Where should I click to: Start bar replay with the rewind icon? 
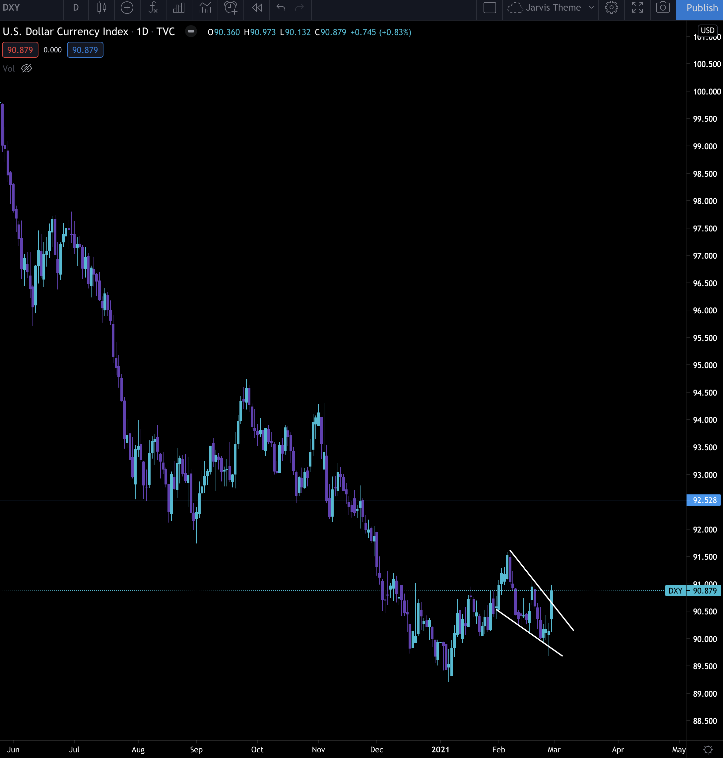pyautogui.click(x=257, y=8)
